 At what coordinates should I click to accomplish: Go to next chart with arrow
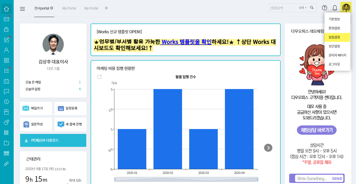(x=268, y=148)
